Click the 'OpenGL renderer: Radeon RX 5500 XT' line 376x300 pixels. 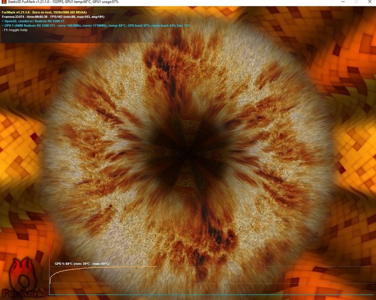34,21
